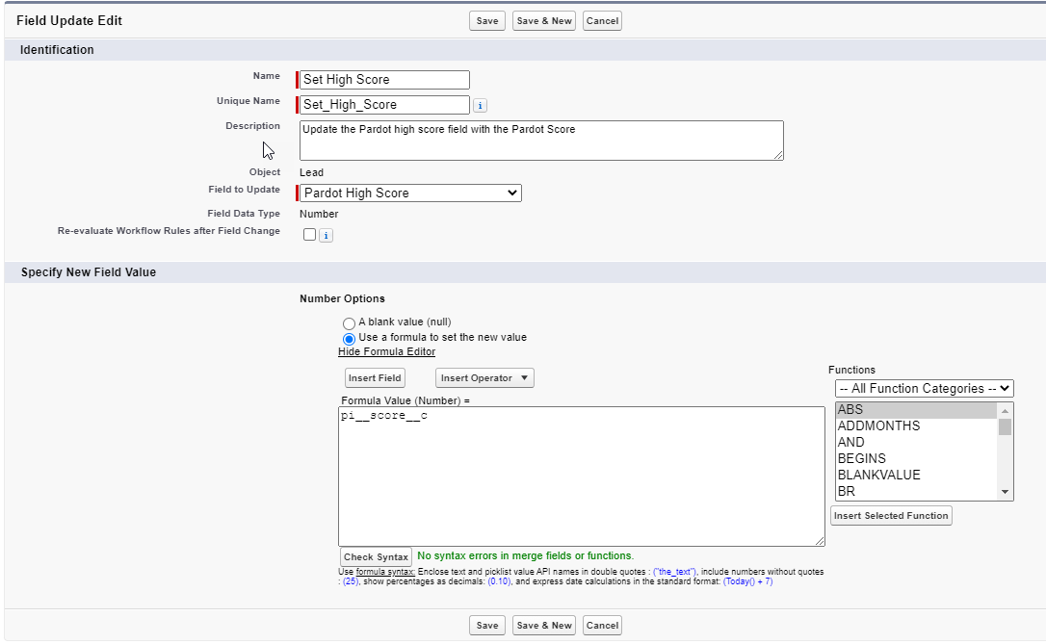Viewport: 1046px width, 644px height.
Task: Select ADDMONTHS in the functions list
Action: pyautogui.click(x=878, y=426)
